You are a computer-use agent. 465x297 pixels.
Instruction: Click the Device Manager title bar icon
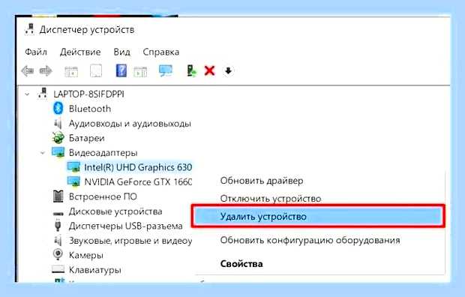click(30, 29)
